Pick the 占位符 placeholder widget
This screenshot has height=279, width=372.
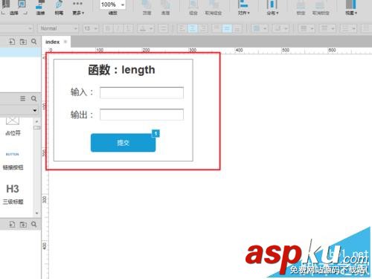13,126
